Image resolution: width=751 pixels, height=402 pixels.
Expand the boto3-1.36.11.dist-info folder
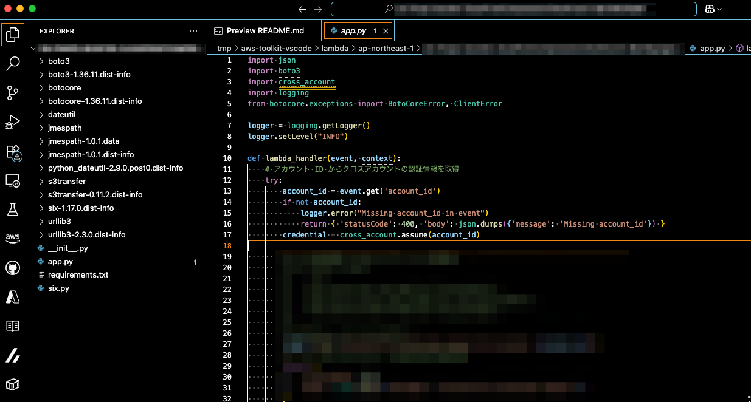click(x=41, y=75)
